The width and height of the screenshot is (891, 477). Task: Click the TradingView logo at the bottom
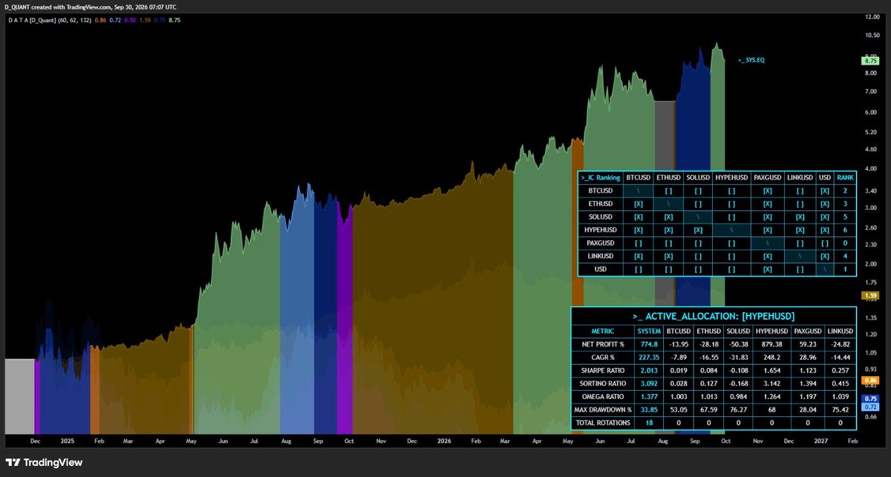tap(45, 462)
